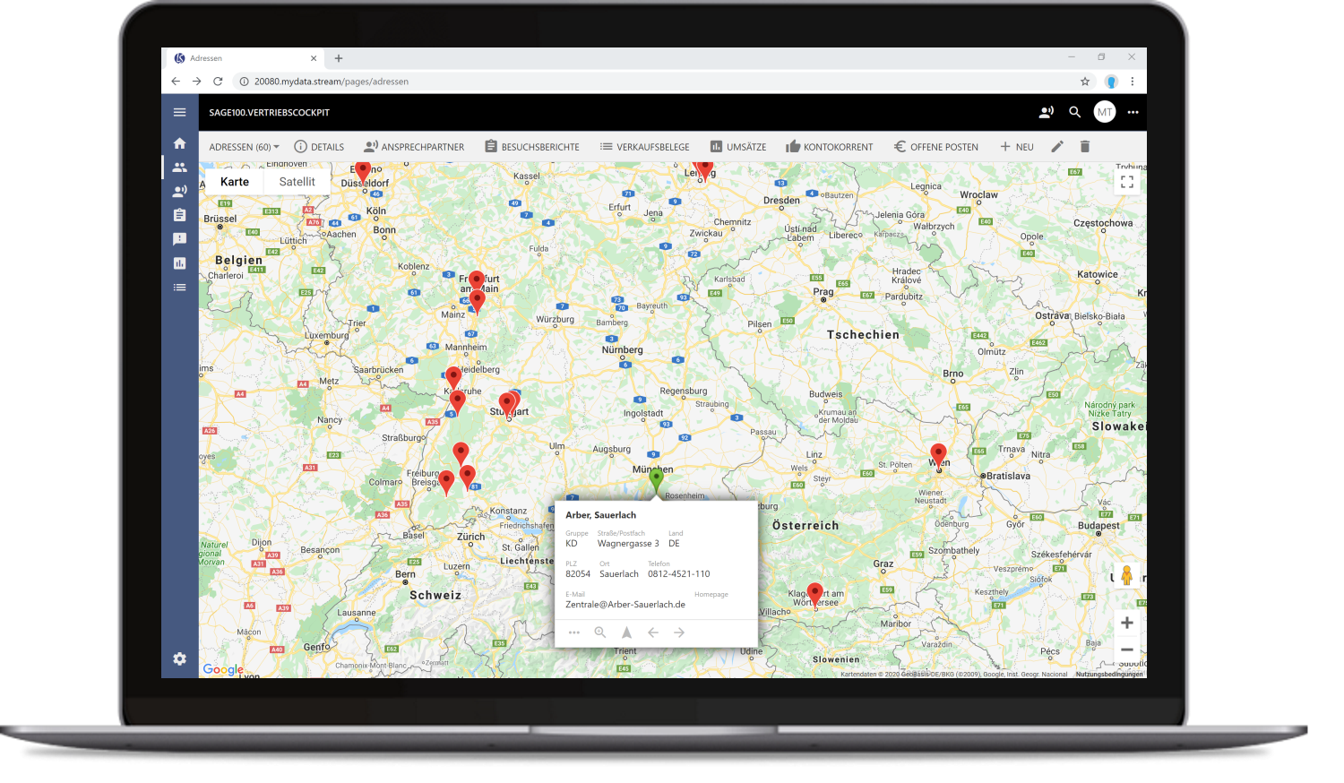Viewport: 1344px width, 783px height.
Task: Open the Ansprechpartner tab
Action: tap(414, 147)
